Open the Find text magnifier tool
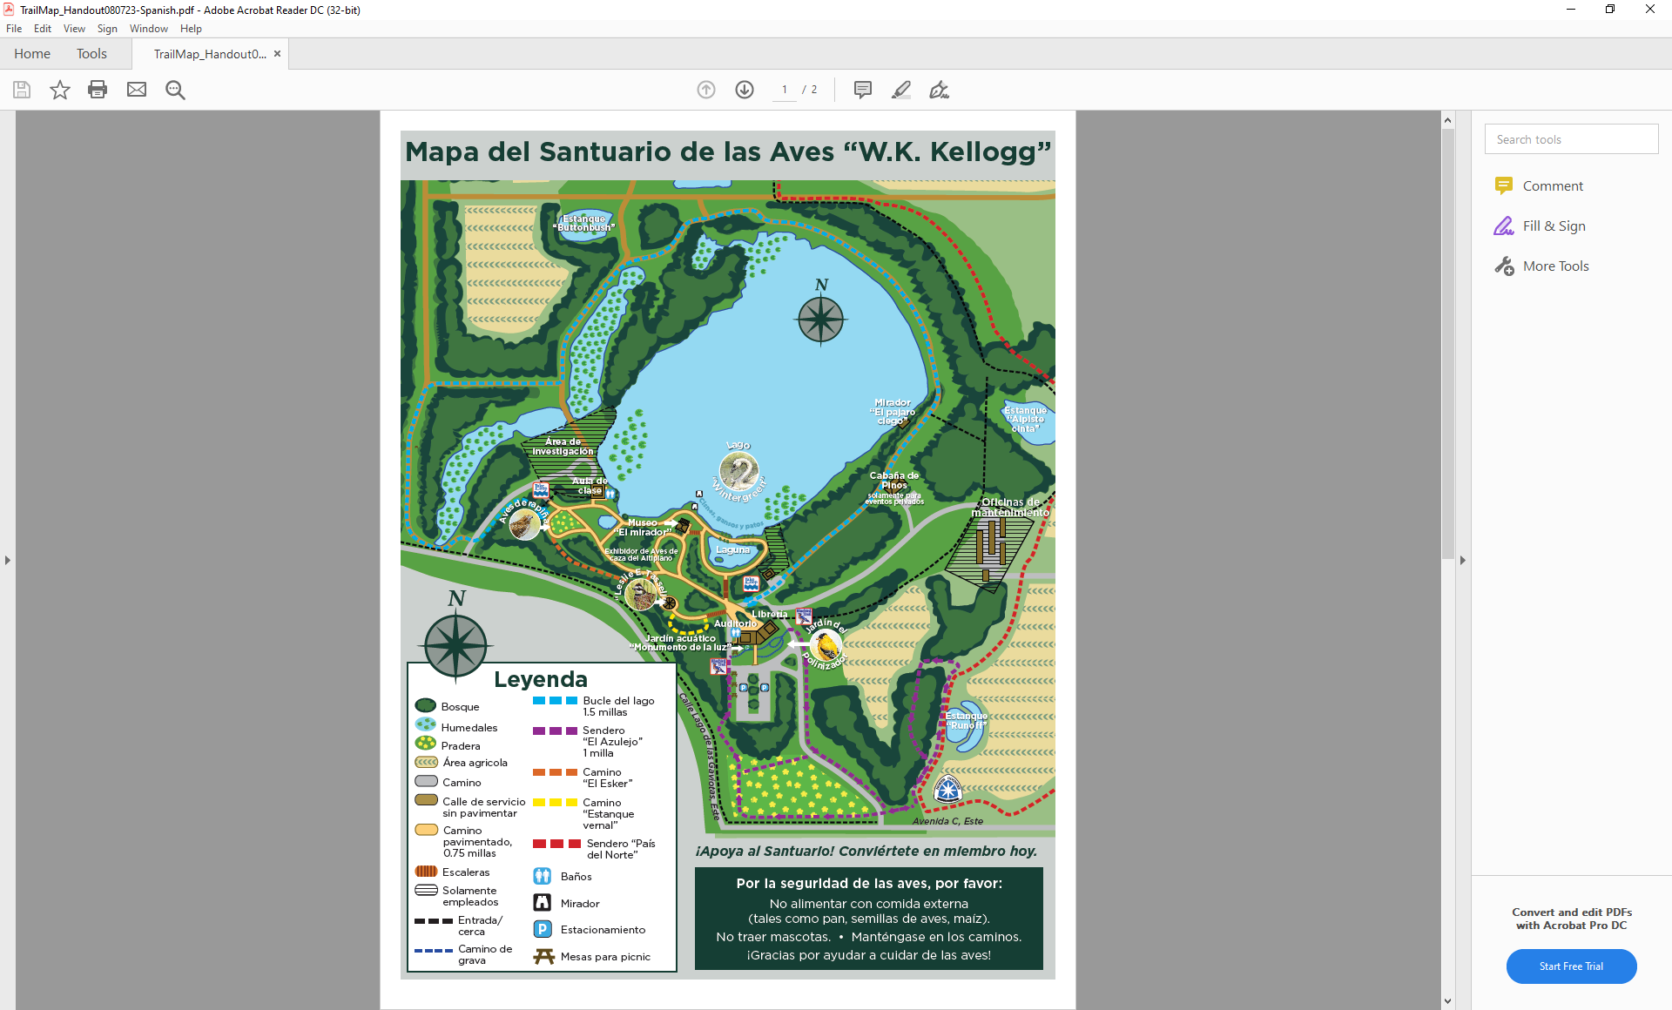The image size is (1672, 1010). (x=175, y=90)
